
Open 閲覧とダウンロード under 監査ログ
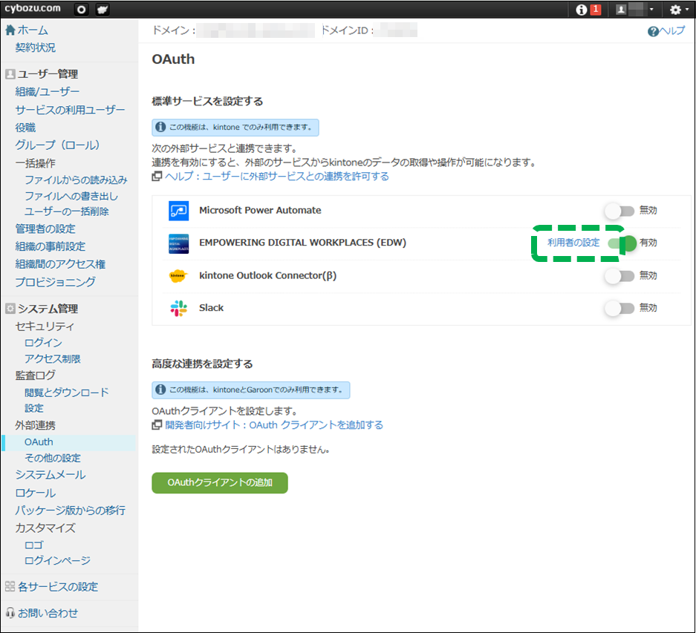pos(67,392)
